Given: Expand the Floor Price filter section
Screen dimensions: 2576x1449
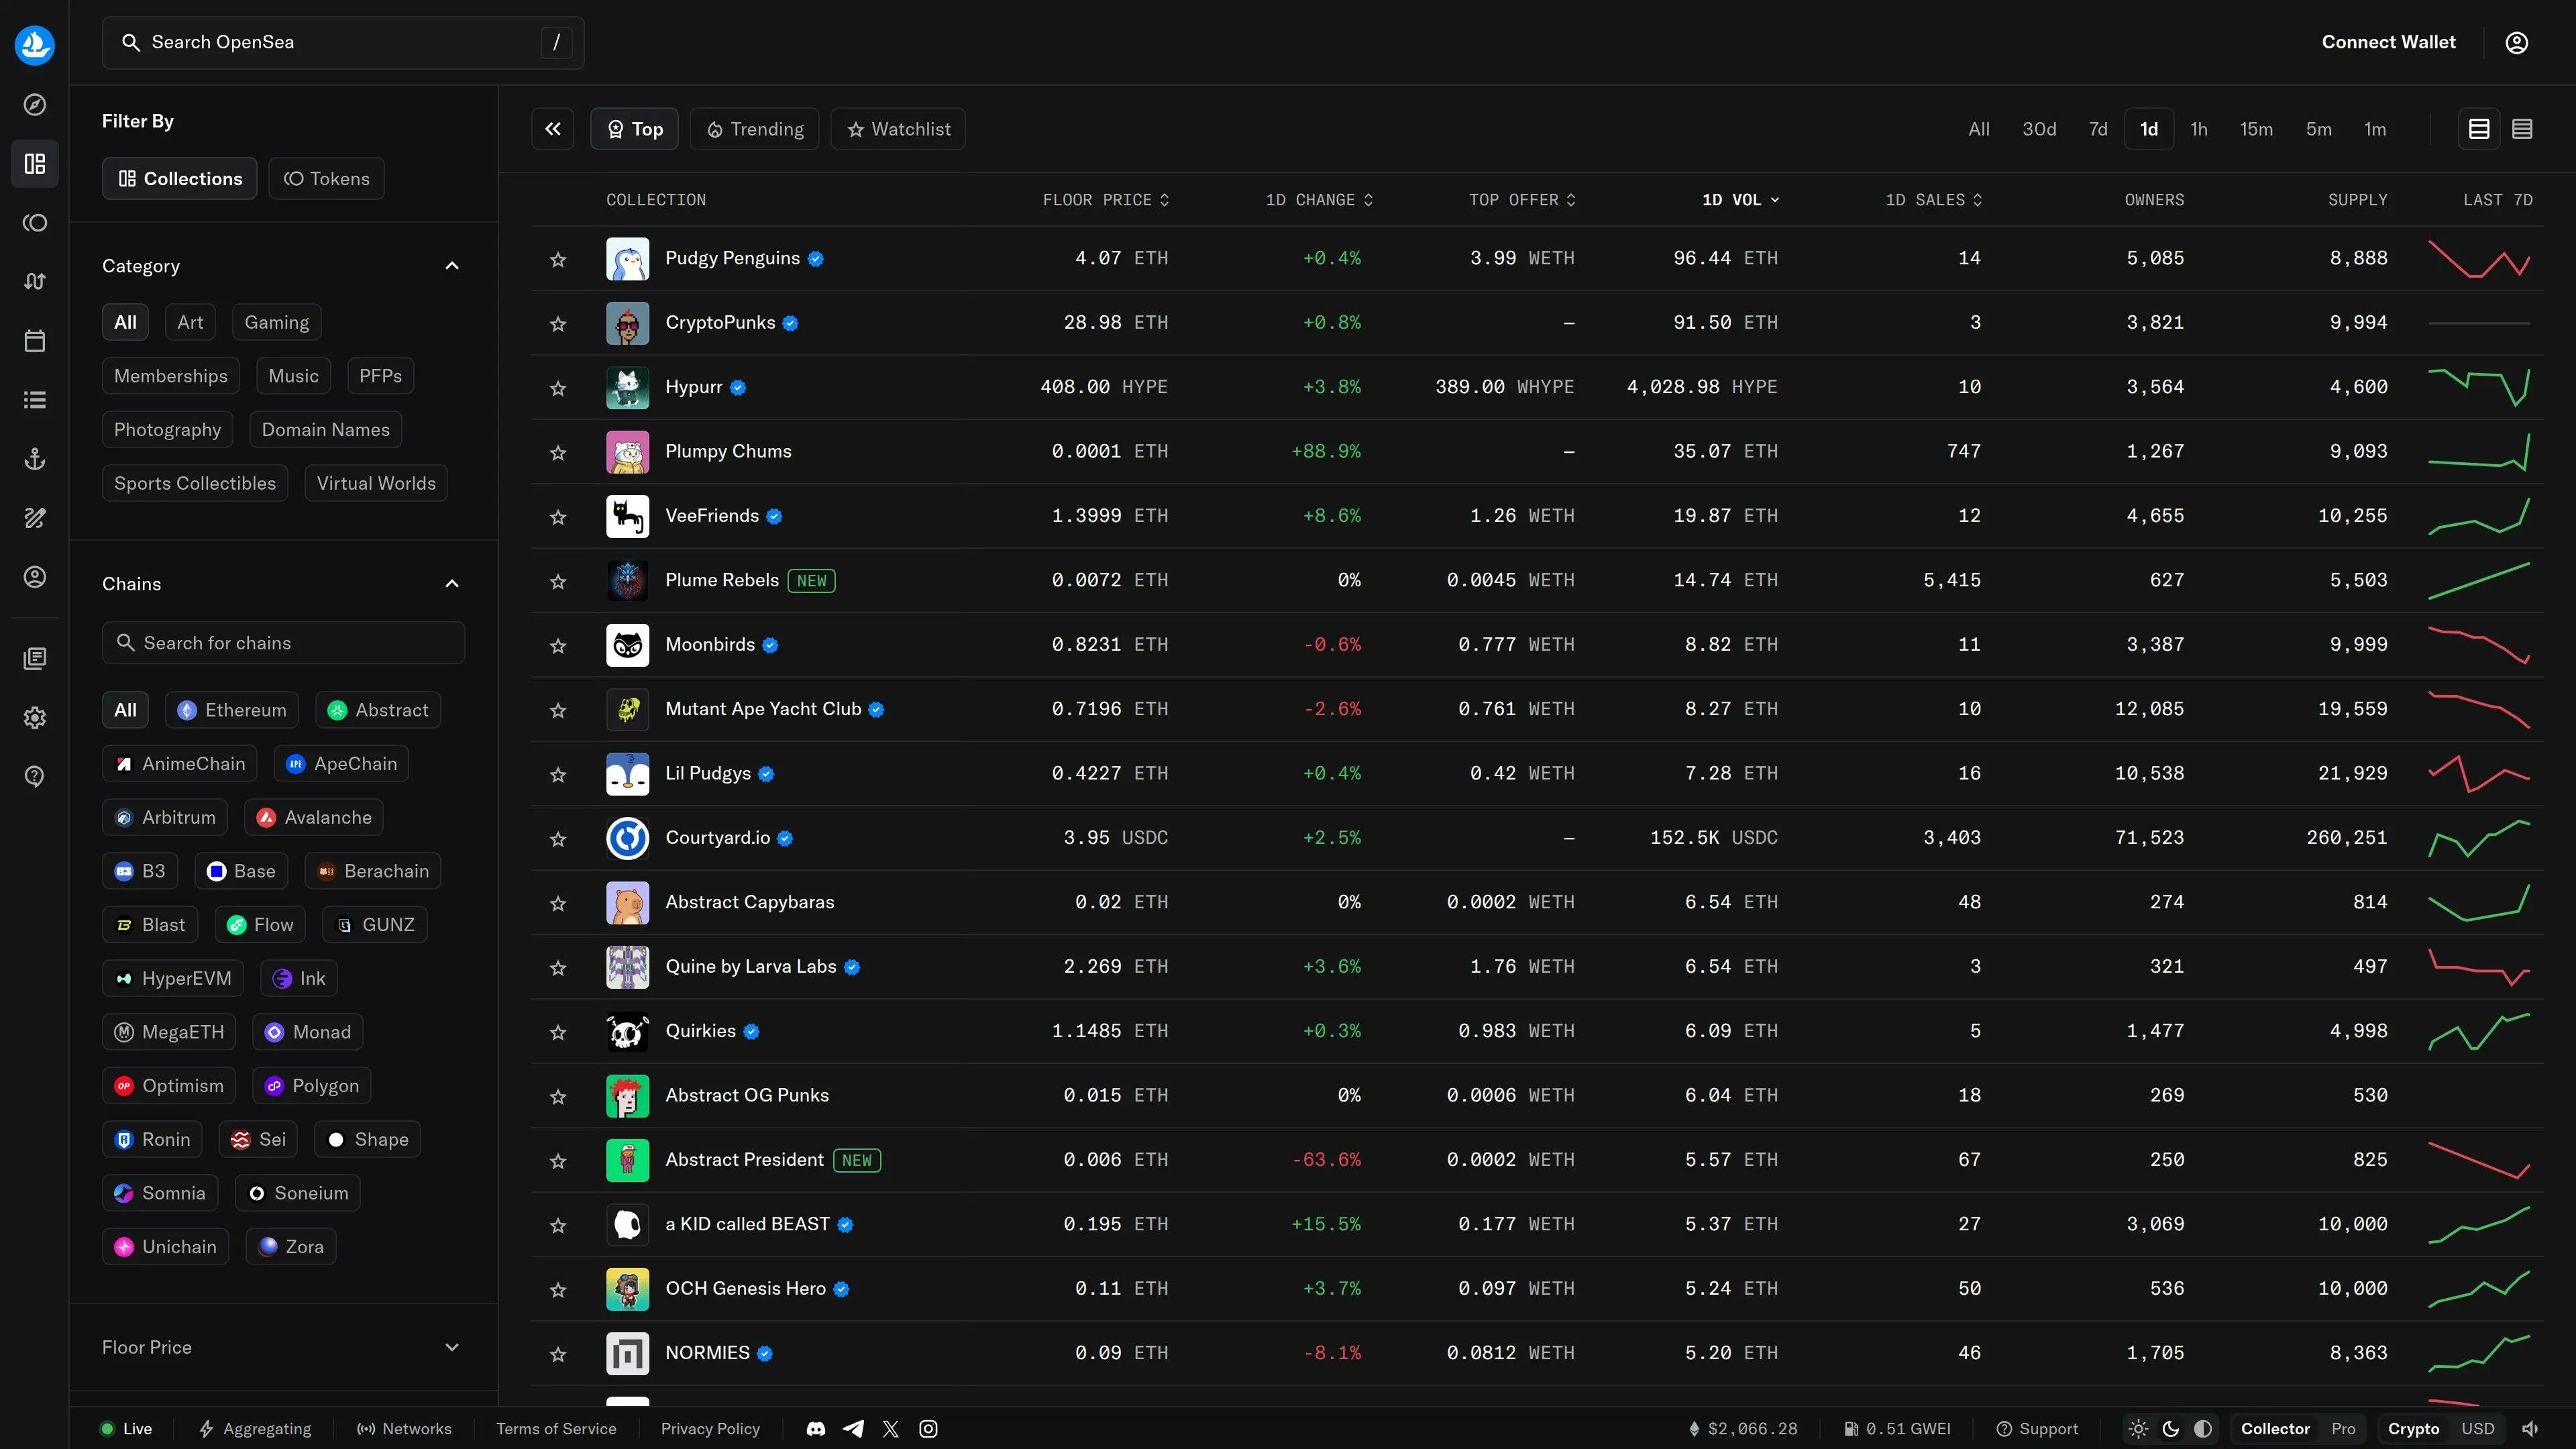Looking at the screenshot, I should click(452, 1347).
